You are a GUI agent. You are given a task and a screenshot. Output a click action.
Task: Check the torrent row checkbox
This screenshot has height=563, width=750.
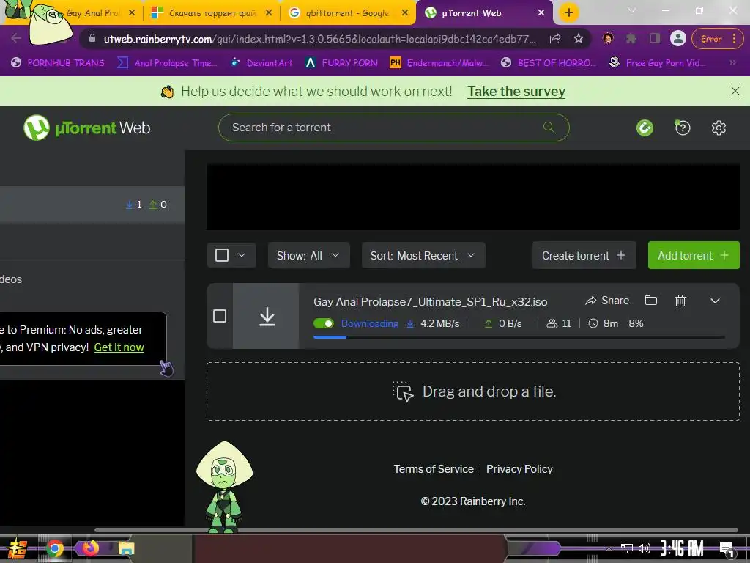[220, 316]
